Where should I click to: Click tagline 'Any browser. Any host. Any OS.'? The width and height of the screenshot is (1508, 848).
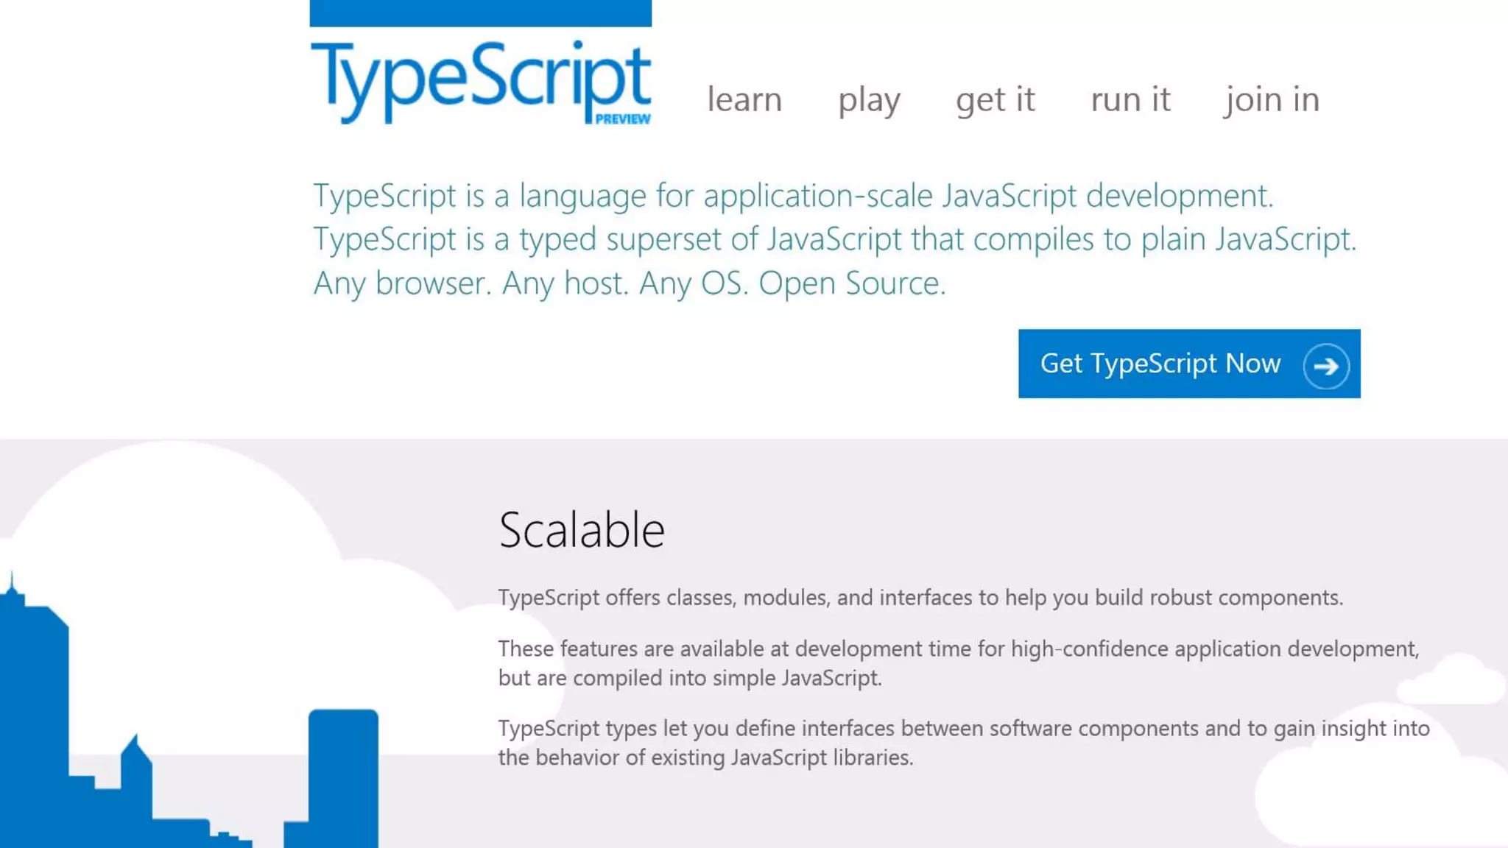pyautogui.click(x=530, y=283)
